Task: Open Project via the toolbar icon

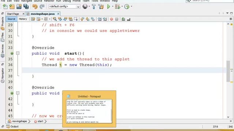Action: (19, 7)
